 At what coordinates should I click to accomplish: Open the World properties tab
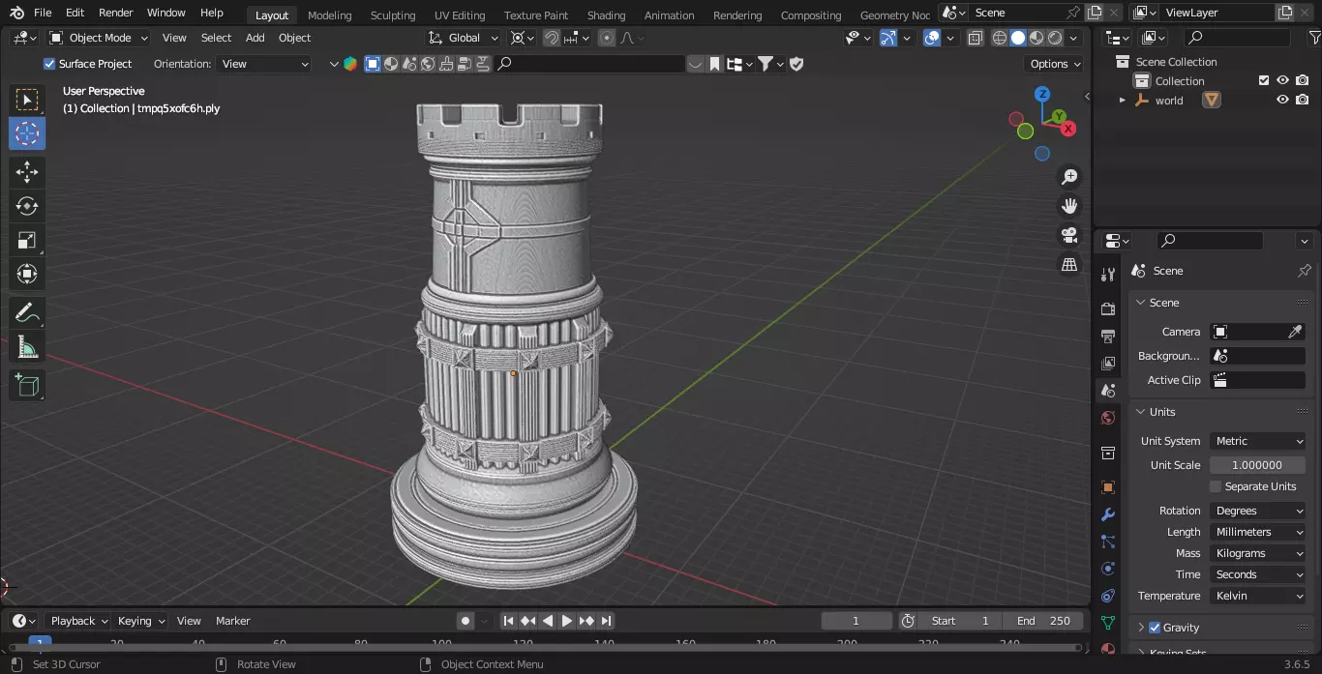1108,418
